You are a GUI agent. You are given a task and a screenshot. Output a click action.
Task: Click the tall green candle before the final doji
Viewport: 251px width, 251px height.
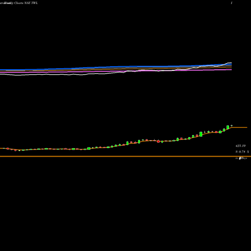228,128
